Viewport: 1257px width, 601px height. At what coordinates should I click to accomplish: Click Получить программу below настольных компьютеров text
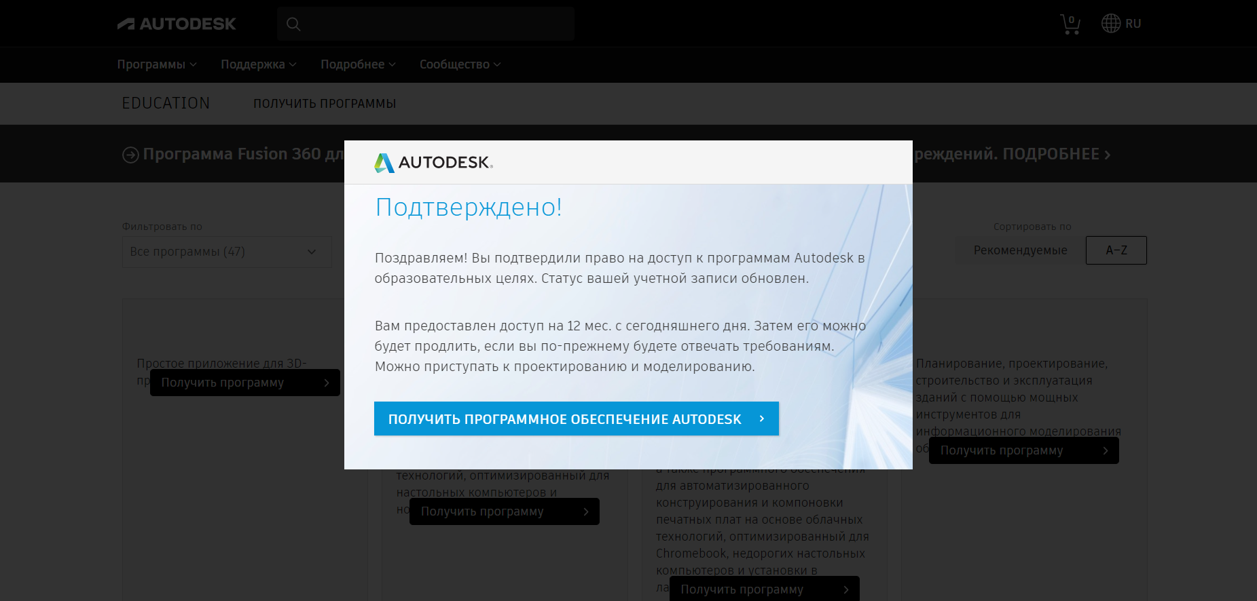(505, 511)
